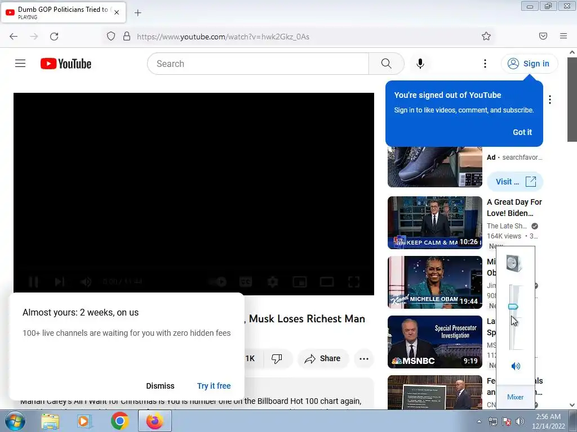
Task: Open Chrome from the taskbar
Action: 119,421
